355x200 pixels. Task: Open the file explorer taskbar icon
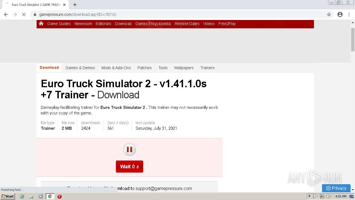click(x=31, y=196)
